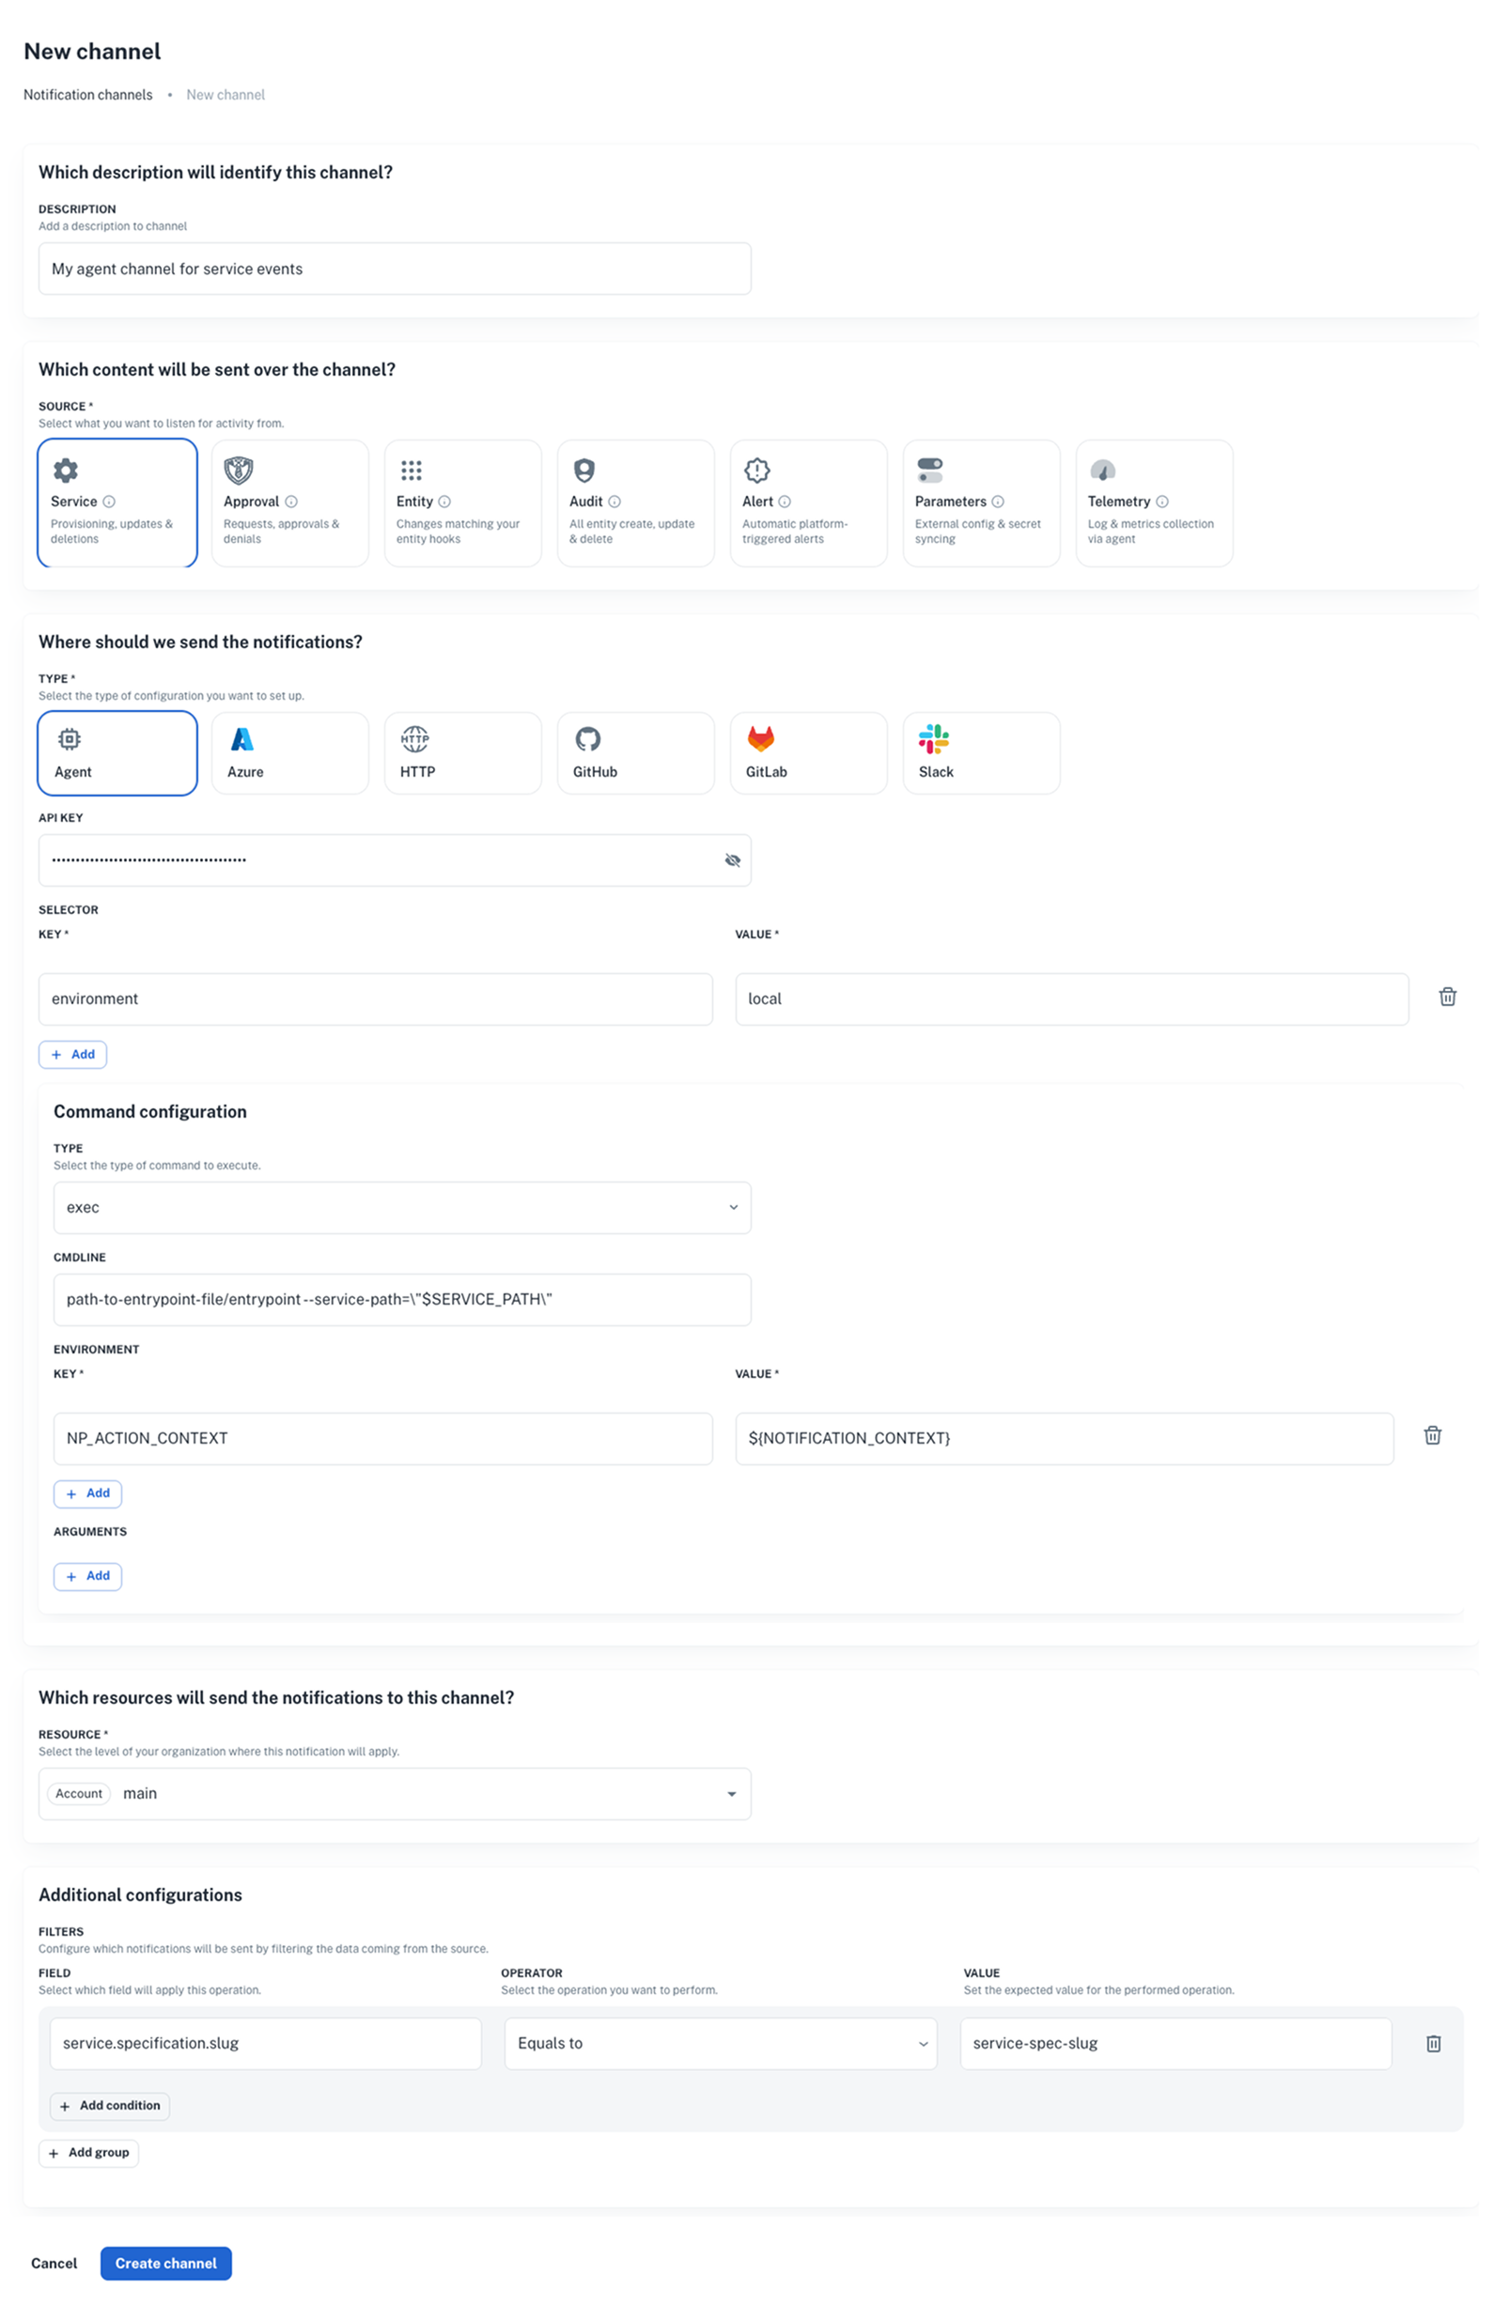The width and height of the screenshot is (1509, 2304).
Task: Select the Entity grid icon
Action: tap(412, 471)
